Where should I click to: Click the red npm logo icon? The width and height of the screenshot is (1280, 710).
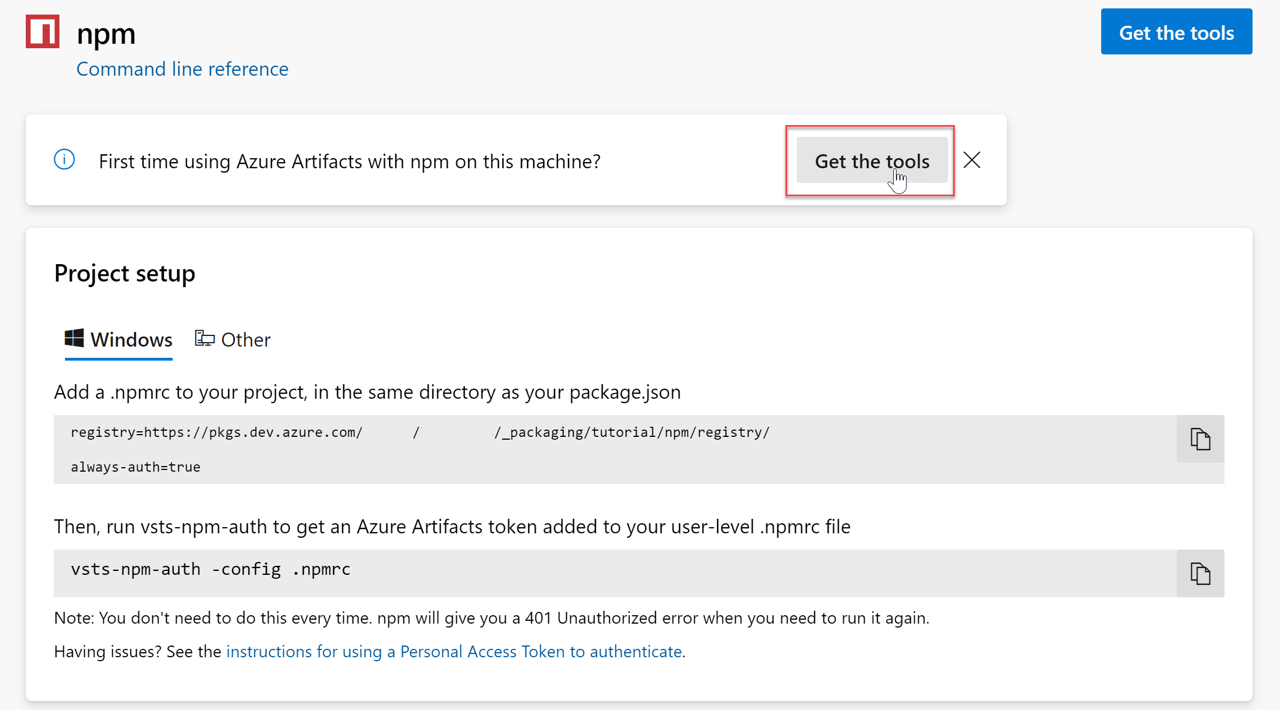tap(43, 32)
